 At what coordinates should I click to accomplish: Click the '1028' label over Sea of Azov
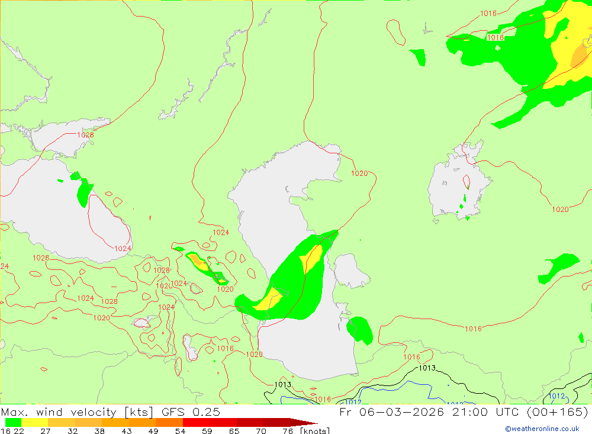(85, 135)
